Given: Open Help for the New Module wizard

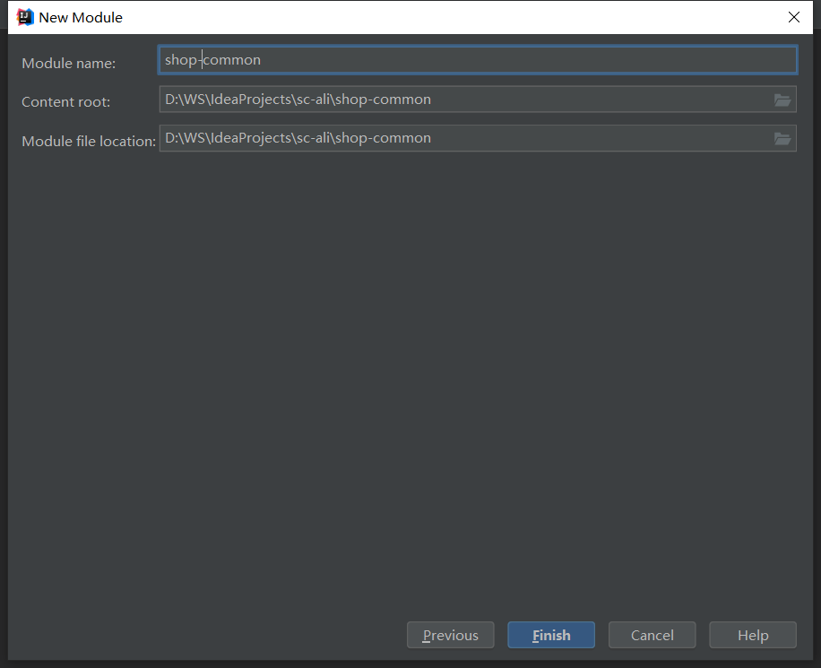Looking at the screenshot, I should tap(753, 635).
